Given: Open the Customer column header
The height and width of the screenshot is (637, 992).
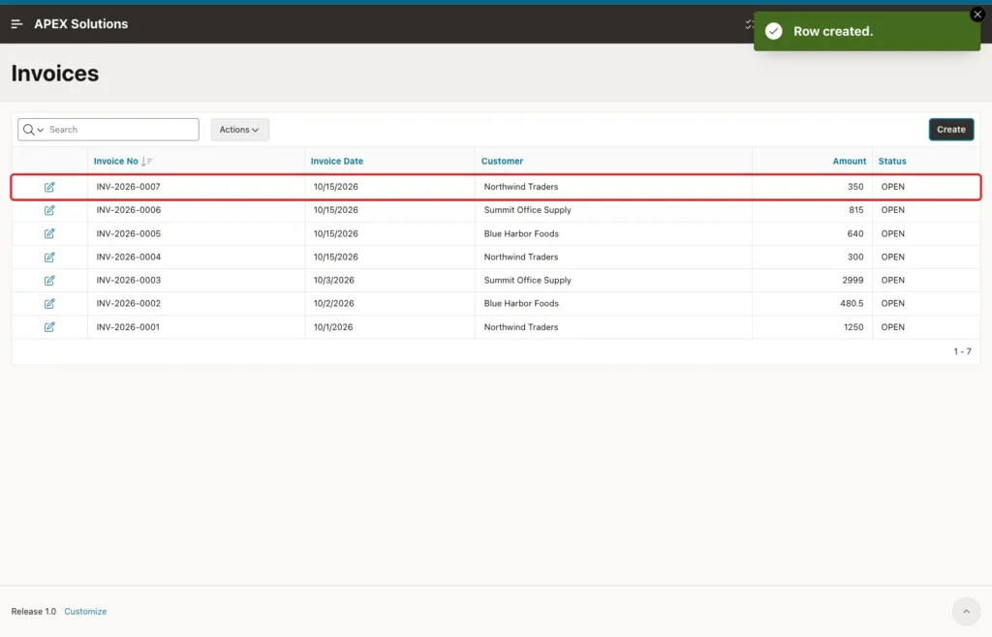Looking at the screenshot, I should pos(503,161).
